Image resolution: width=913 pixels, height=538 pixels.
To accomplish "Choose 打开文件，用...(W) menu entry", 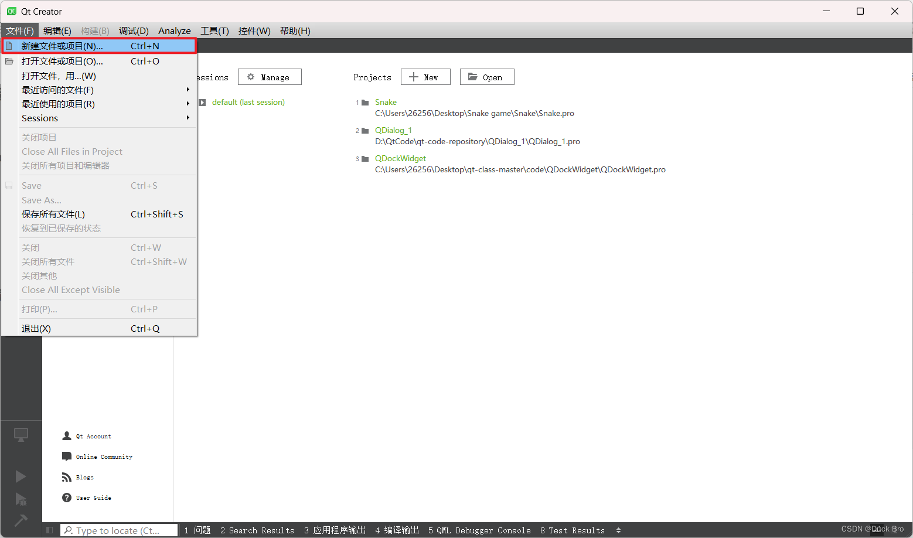I will [x=99, y=76].
